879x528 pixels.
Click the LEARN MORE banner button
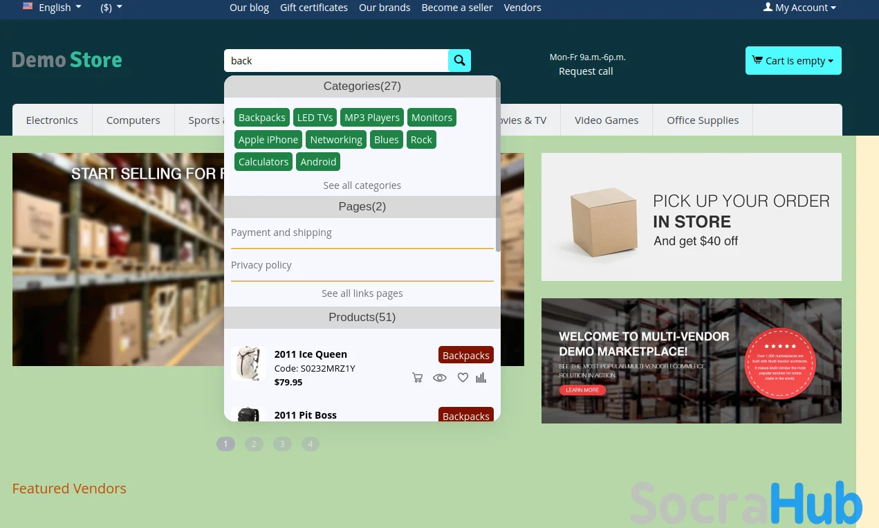pos(582,390)
